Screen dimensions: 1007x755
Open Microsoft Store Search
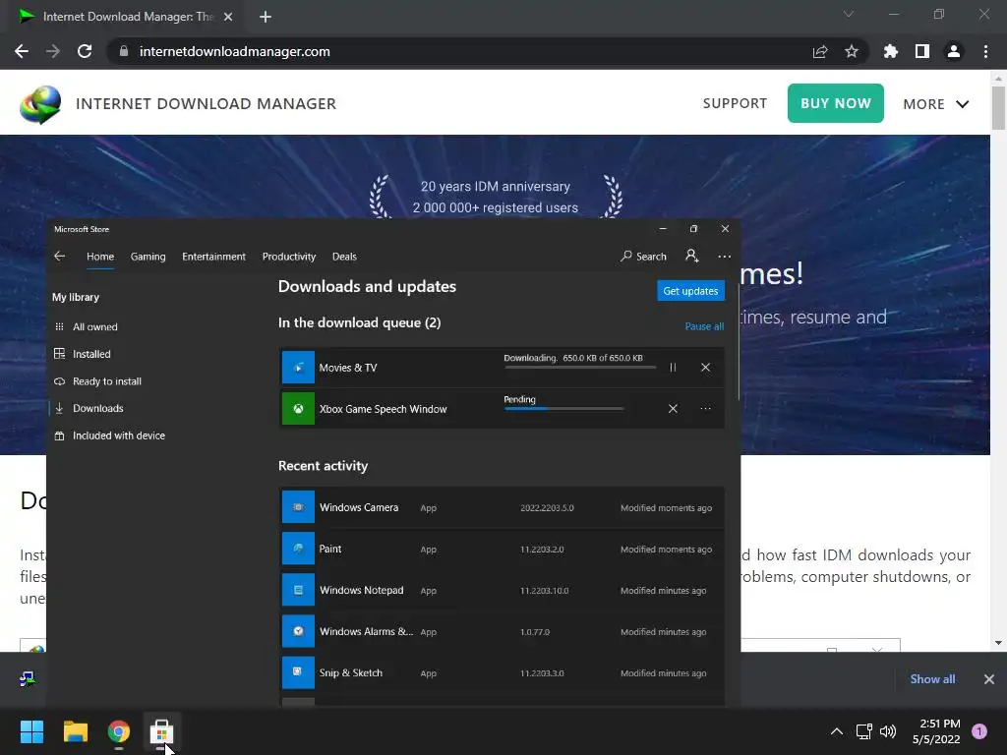point(643,257)
